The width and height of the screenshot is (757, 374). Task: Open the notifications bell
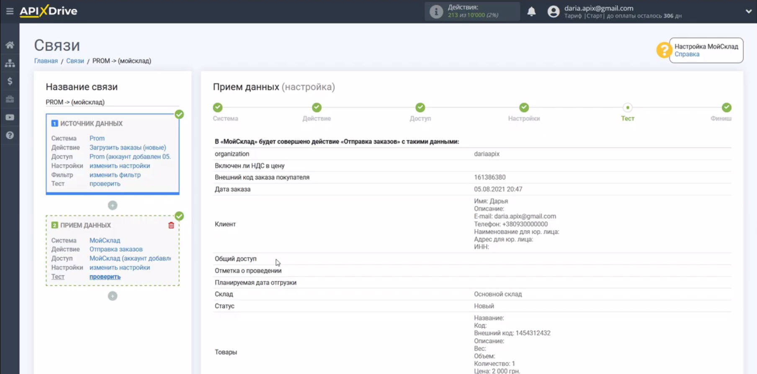(531, 11)
